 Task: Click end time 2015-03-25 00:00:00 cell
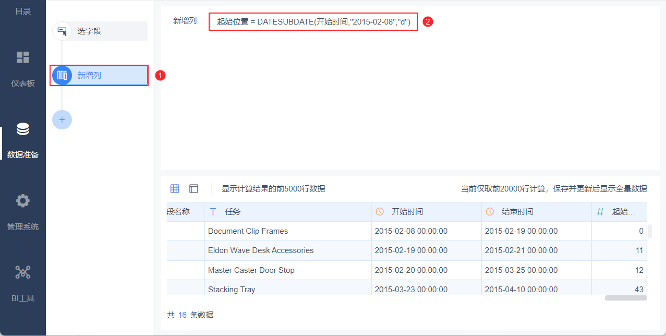(537, 270)
